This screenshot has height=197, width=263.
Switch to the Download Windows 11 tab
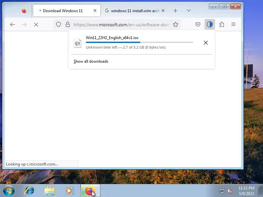[67, 11]
